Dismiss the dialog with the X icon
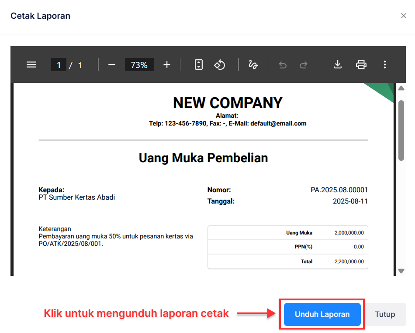This screenshot has height=333, width=415. (x=404, y=16)
